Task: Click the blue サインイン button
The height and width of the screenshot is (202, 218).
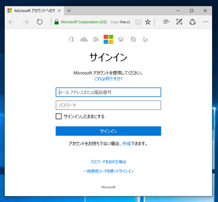Action: [108, 131]
